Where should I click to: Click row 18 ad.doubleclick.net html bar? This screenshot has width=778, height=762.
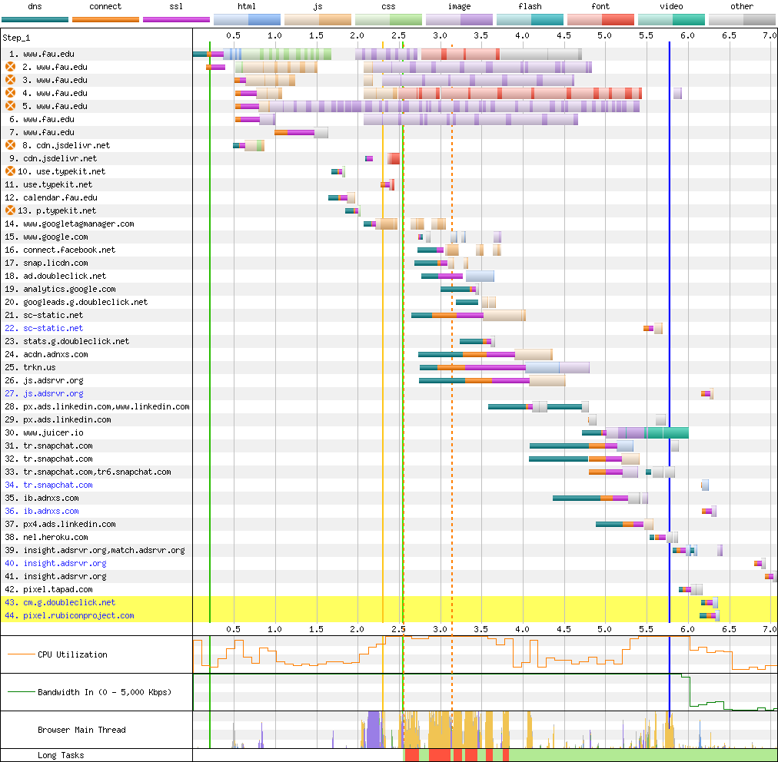pyautogui.click(x=480, y=276)
